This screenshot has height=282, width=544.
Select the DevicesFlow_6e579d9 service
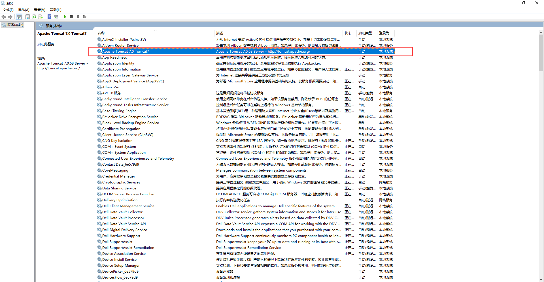click(245, 277)
